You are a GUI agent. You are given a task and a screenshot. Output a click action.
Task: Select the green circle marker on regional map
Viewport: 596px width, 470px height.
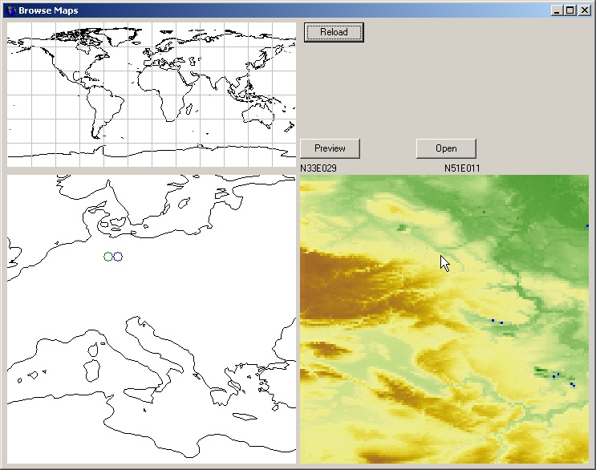point(108,257)
